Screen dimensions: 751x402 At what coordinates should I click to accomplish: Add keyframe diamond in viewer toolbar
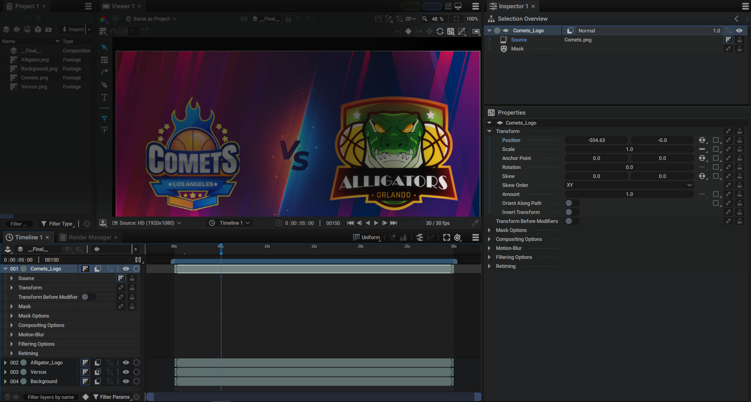(x=408, y=31)
